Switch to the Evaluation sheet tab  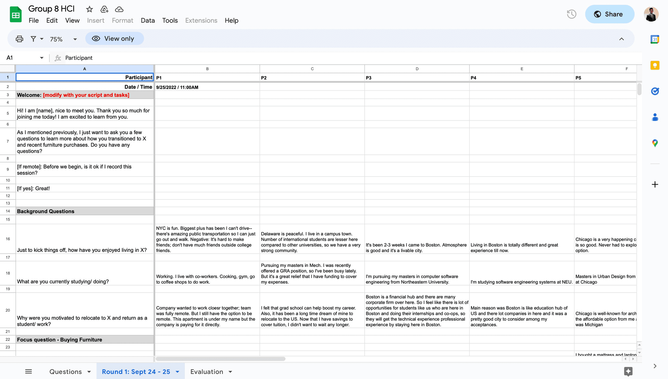(207, 372)
